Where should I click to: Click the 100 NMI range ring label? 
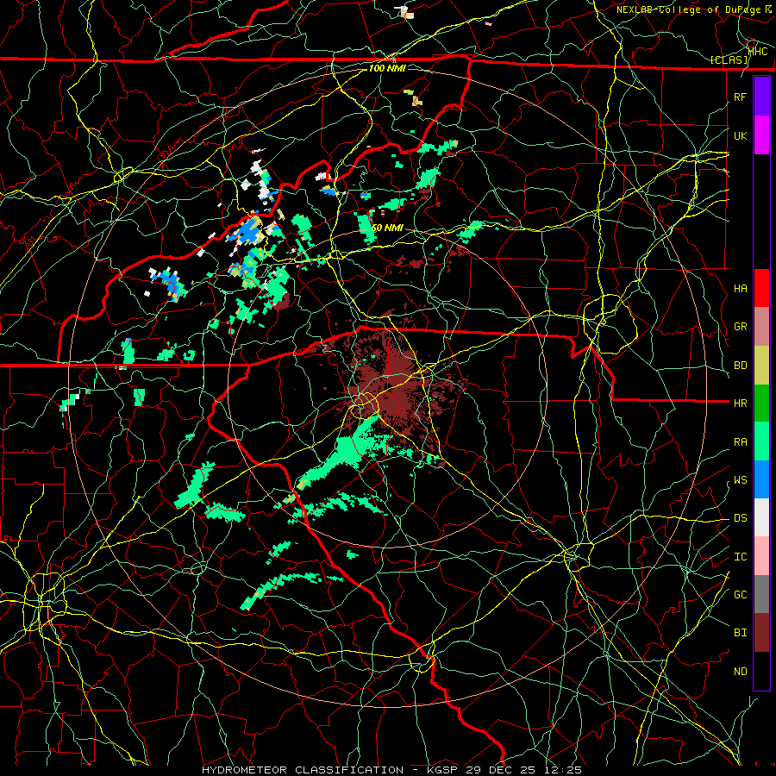tap(387, 68)
